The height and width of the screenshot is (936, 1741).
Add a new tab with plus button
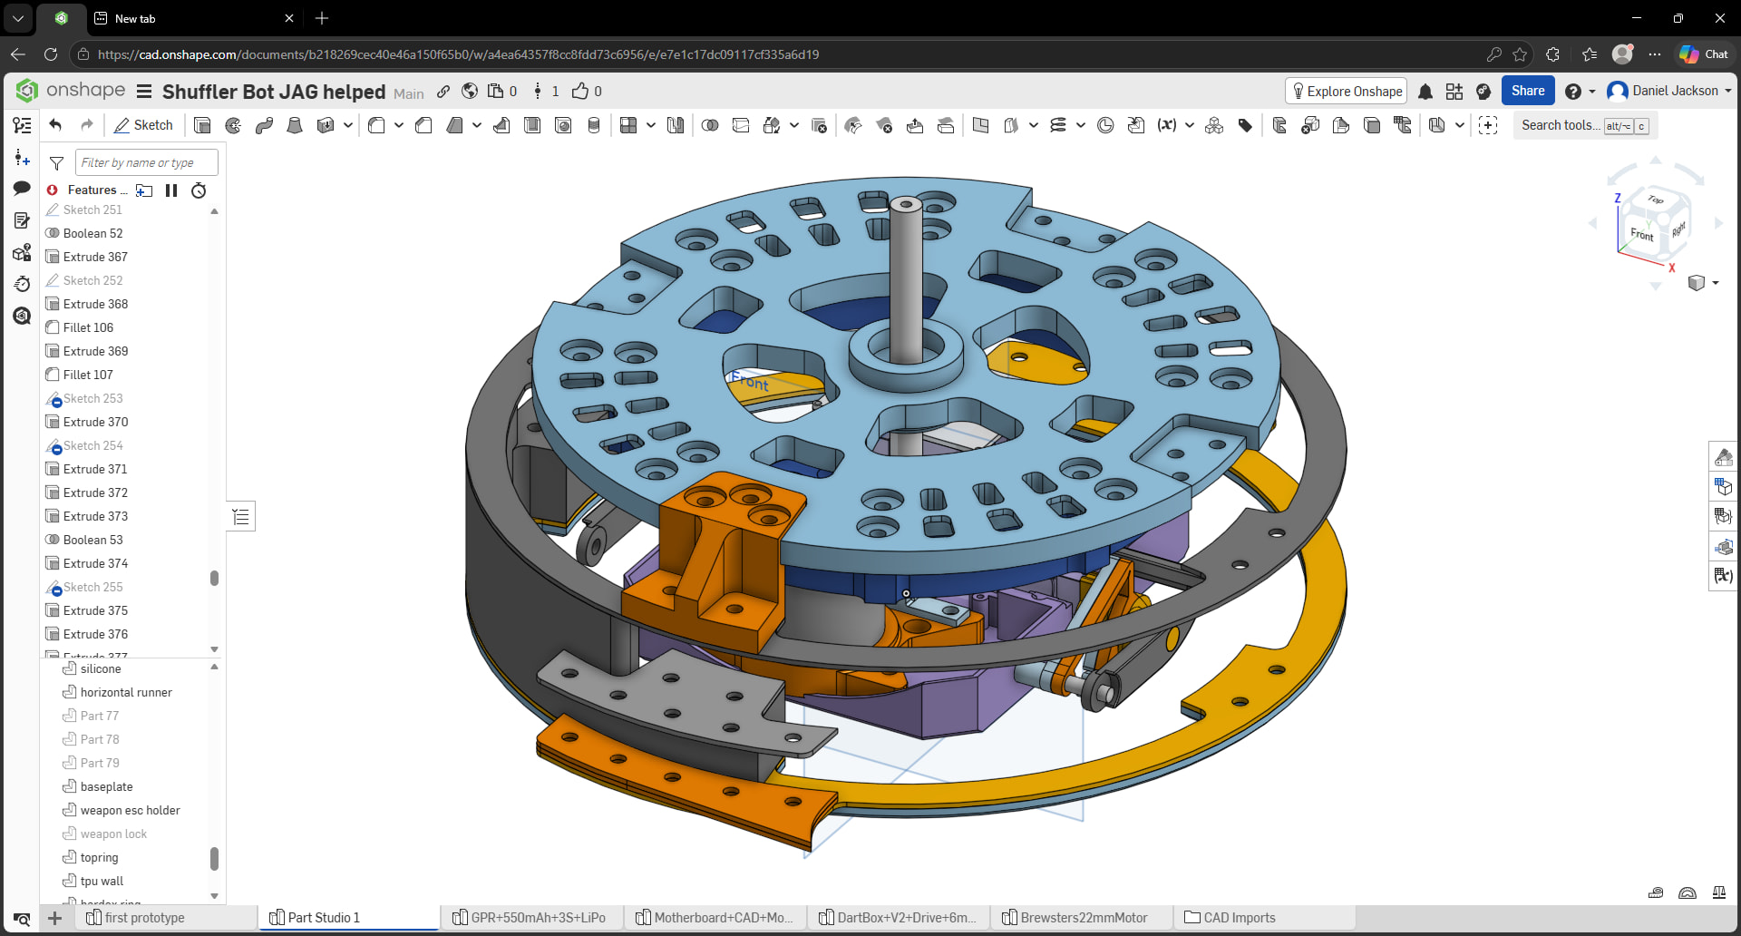(54, 918)
